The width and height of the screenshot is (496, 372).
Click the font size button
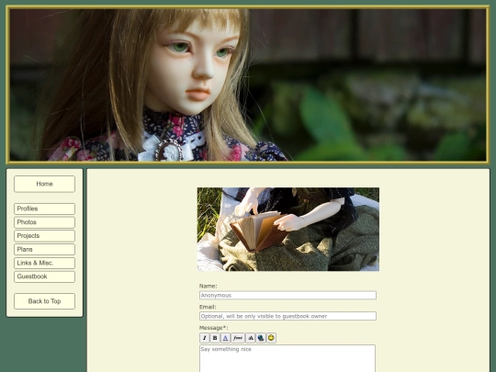[x=250, y=338]
